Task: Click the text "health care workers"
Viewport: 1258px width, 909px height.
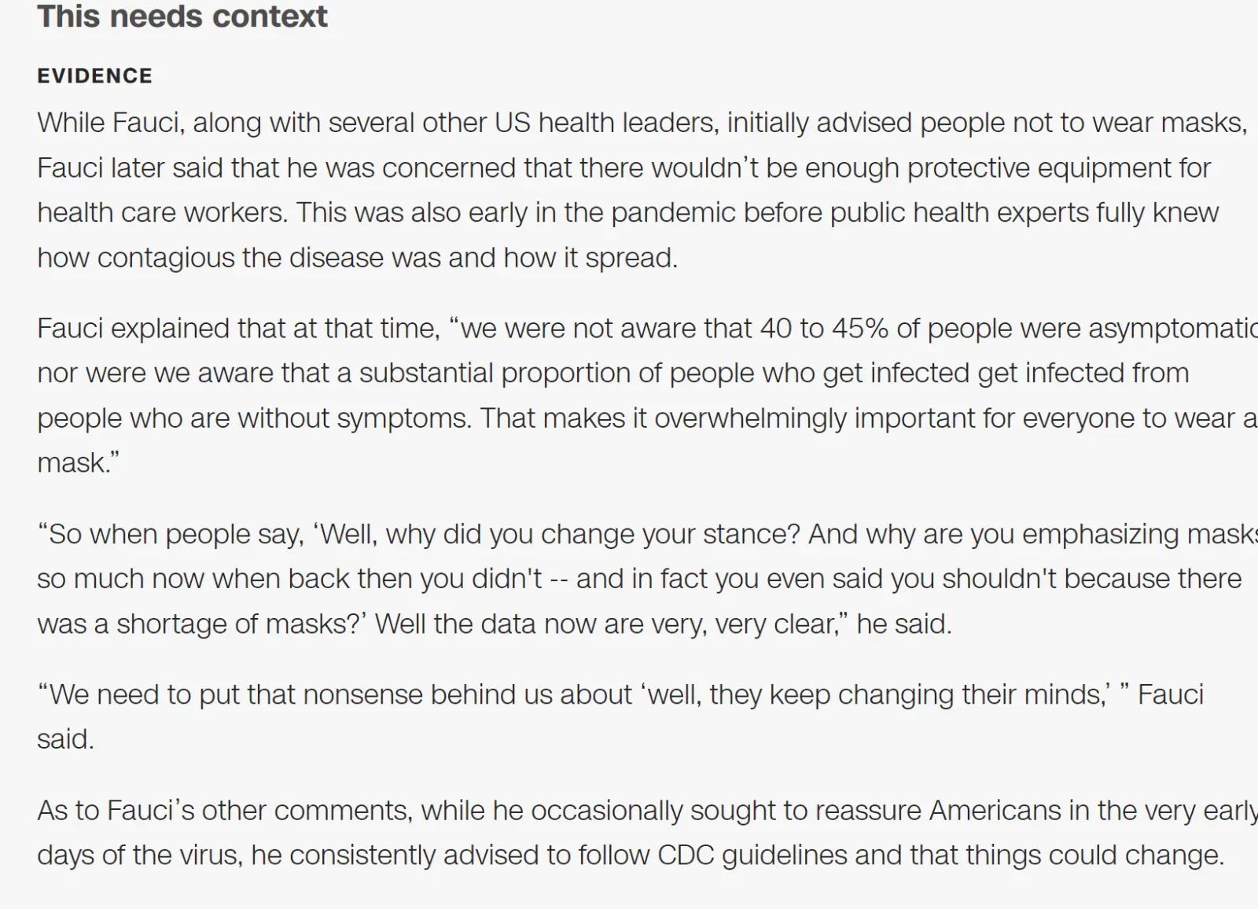Action: 160,213
